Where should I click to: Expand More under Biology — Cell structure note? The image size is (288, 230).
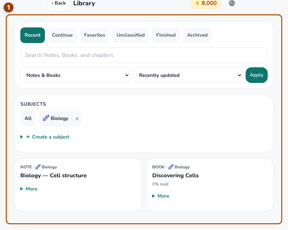(29, 189)
